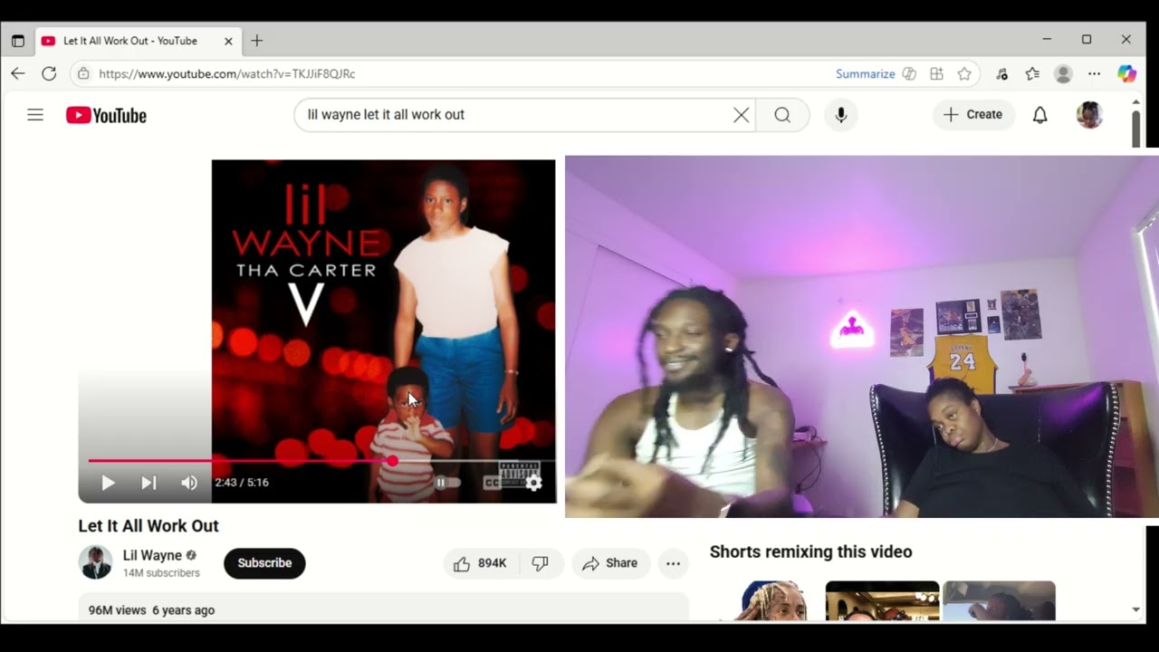Open the split screen apps icon
The height and width of the screenshot is (652, 1159).
click(x=937, y=74)
